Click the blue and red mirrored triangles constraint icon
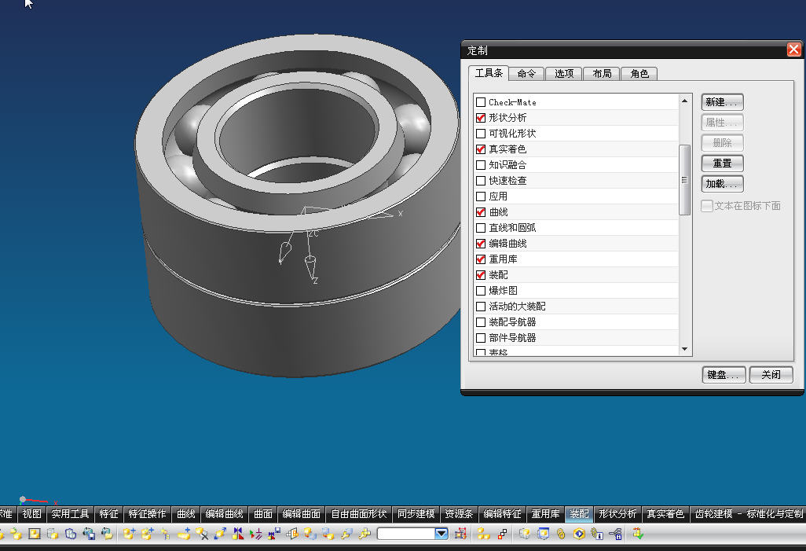Image resolution: width=806 pixels, height=551 pixels. tap(237, 534)
